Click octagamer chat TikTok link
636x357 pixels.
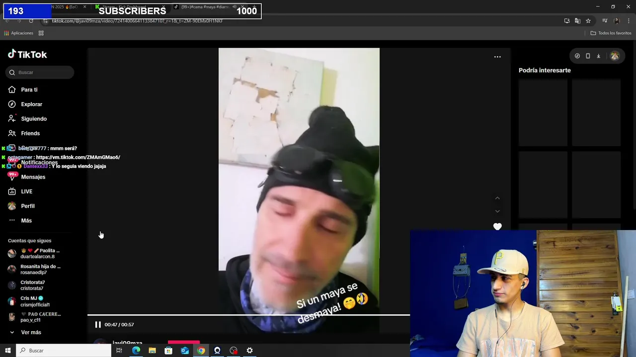point(78,157)
